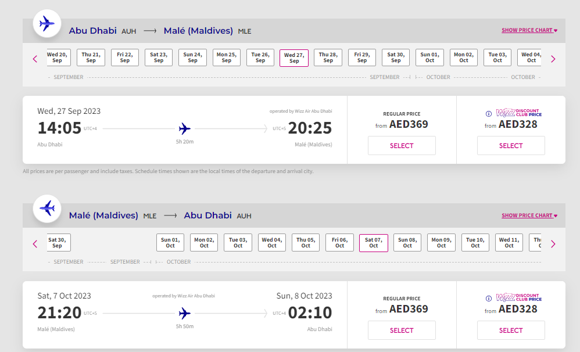
Task: Click info icon beside return Wizz Discount Club
Action: click(x=489, y=299)
